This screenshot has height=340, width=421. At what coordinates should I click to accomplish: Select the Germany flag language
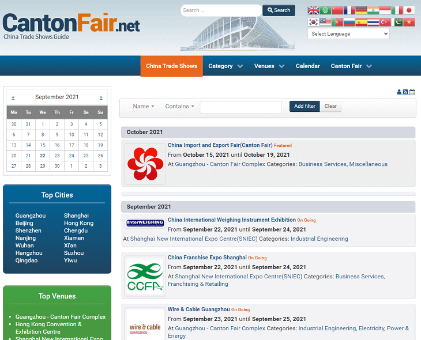click(x=361, y=10)
